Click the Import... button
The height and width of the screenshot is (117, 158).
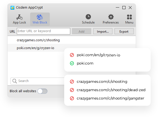(103, 31)
